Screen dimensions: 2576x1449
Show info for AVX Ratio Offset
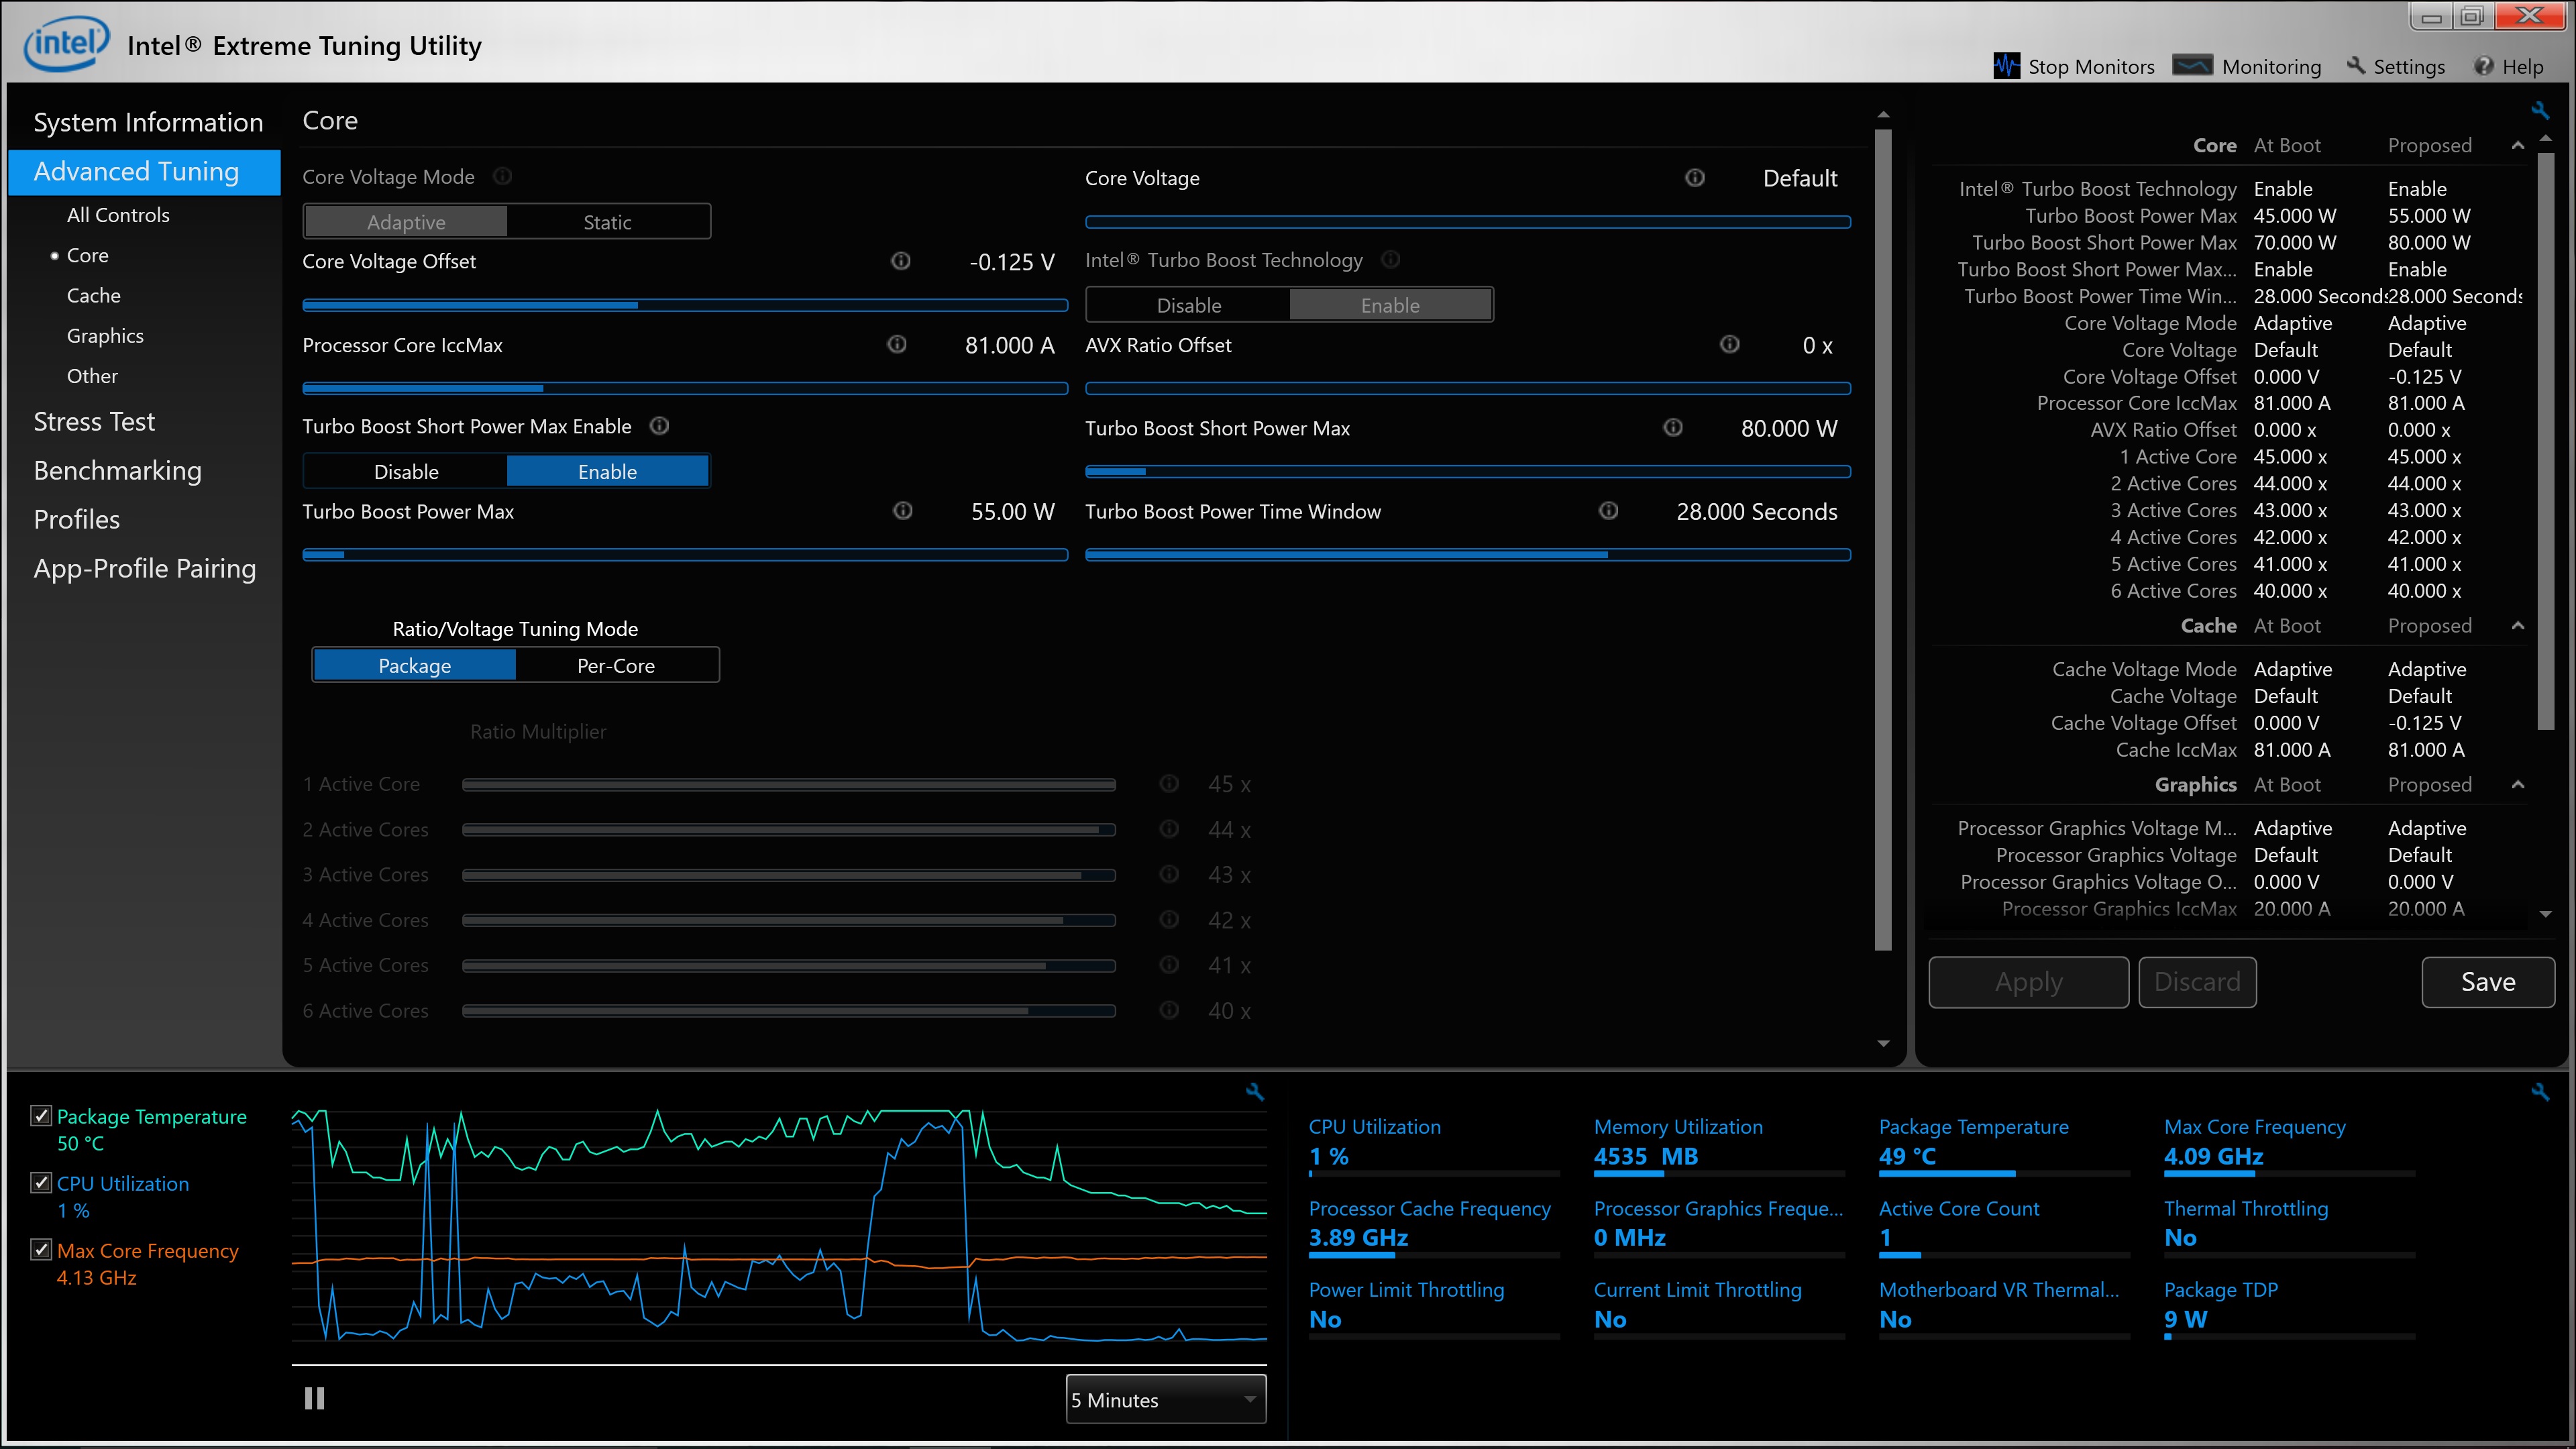pos(1730,344)
